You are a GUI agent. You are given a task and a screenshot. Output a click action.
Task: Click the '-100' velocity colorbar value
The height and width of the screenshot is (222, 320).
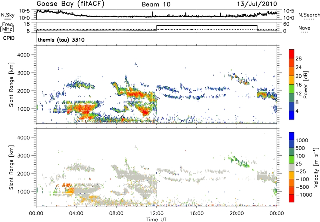[x=302, y=179]
